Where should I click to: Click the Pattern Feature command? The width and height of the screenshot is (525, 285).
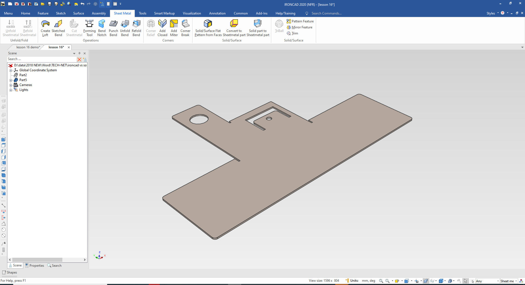(300, 21)
